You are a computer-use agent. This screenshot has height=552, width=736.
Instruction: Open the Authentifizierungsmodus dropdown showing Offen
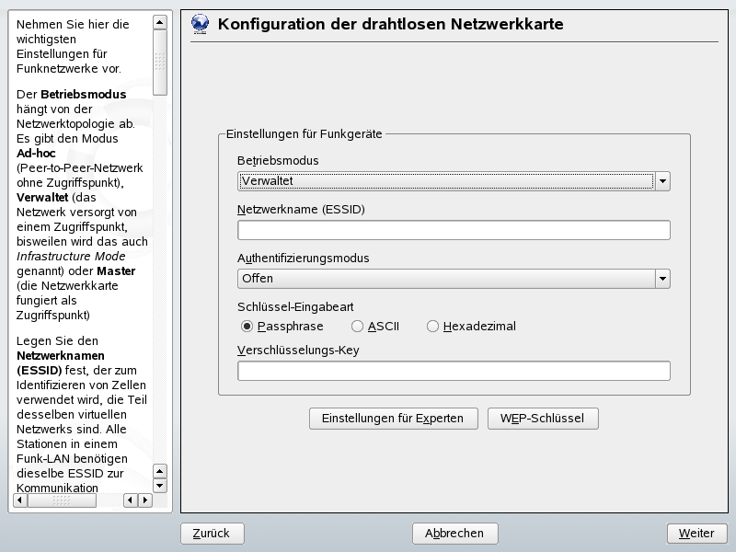451,278
